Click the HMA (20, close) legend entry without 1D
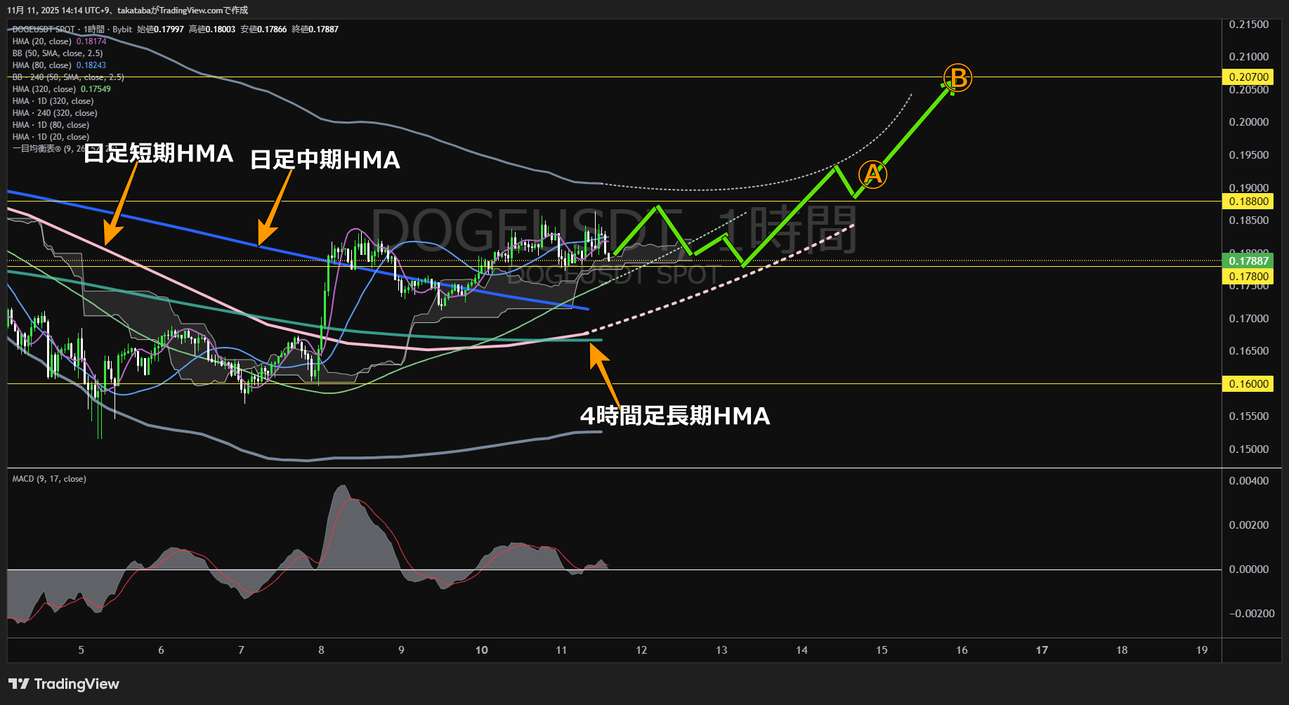Image resolution: width=1289 pixels, height=705 pixels. click(x=42, y=41)
